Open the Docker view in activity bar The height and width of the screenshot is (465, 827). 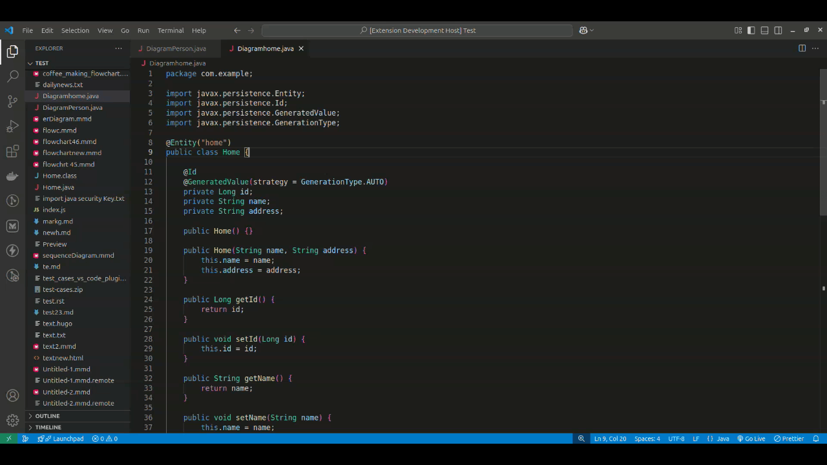point(12,176)
